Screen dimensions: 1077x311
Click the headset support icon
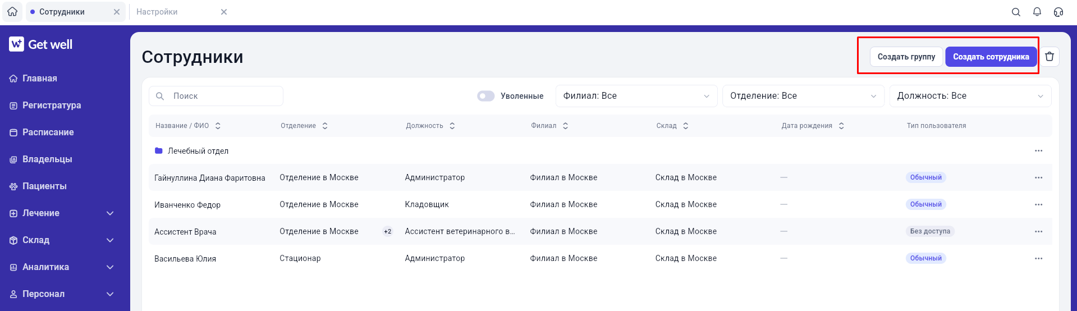(1058, 12)
